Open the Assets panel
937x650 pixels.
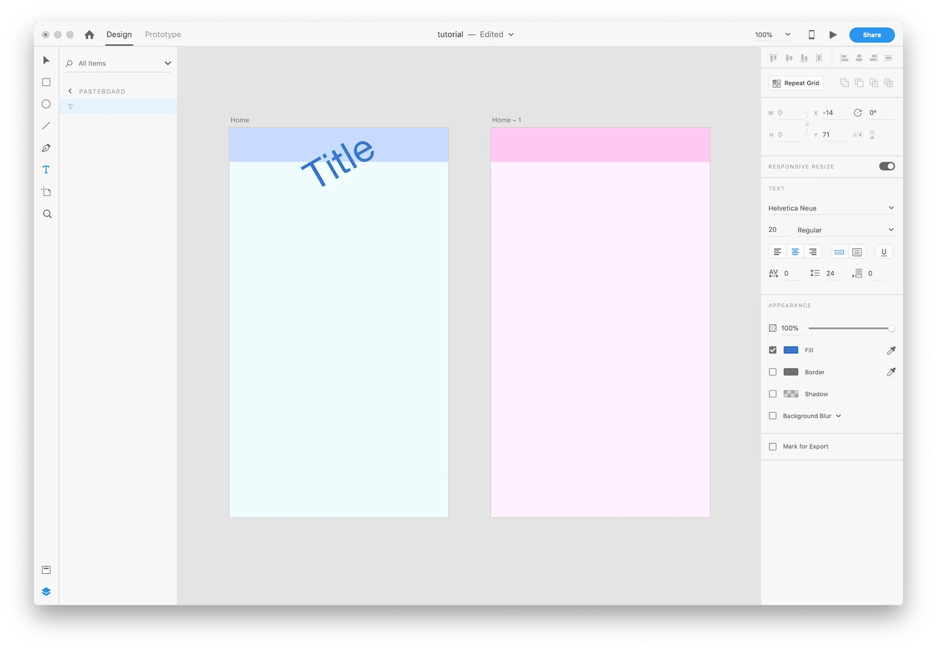coord(46,570)
